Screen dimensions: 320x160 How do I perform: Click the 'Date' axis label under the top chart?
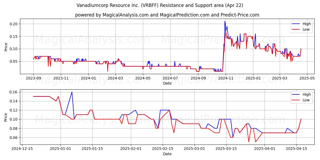(167, 83)
